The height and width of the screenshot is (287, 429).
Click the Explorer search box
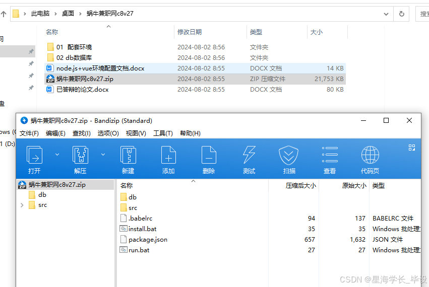click(422, 14)
